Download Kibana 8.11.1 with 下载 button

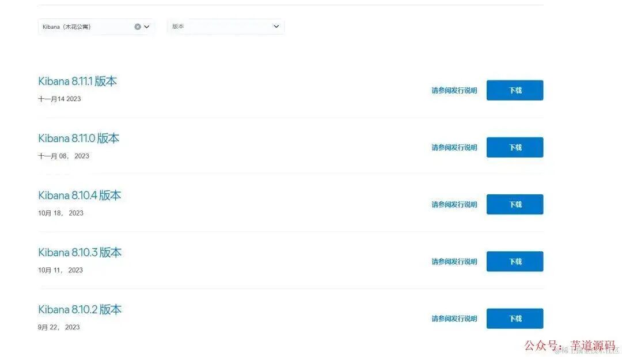point(515,90)
